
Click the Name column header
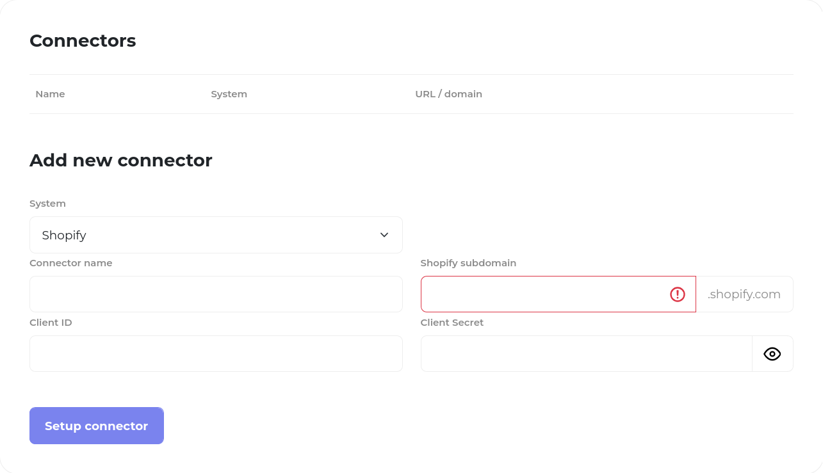(50, 94)
